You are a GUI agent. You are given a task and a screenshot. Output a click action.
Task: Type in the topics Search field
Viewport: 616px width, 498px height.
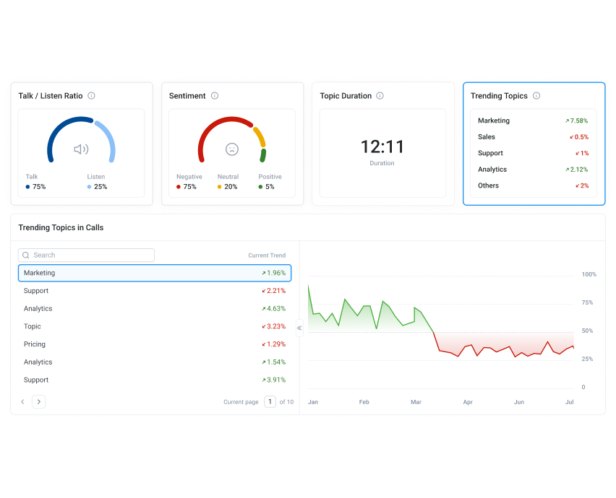coord(90,255)
